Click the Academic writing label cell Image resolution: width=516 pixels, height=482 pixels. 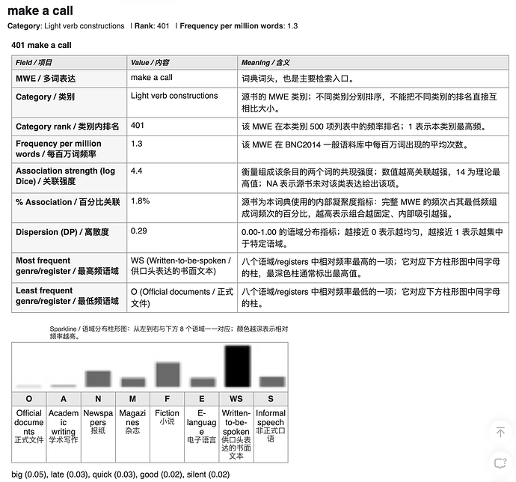64,434
